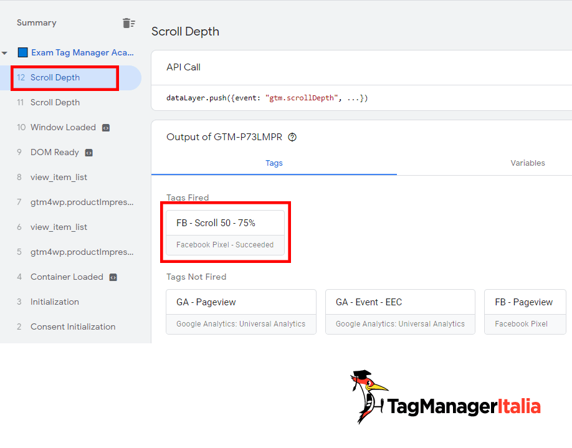
Task: Select event 9 DOM Ready
Action: [71, 153]
